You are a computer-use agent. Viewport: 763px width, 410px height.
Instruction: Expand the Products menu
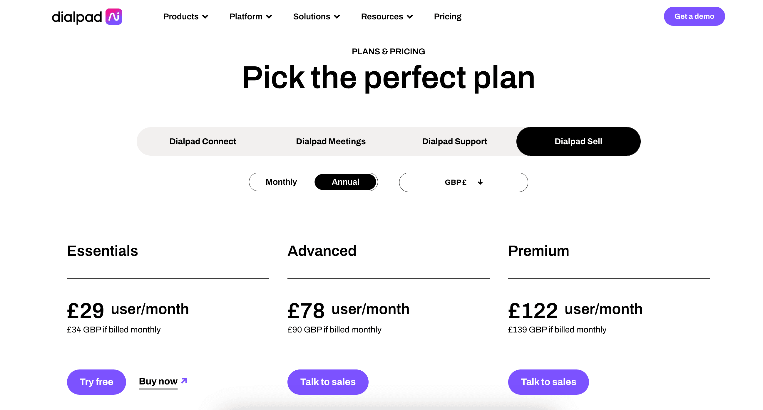181,16
